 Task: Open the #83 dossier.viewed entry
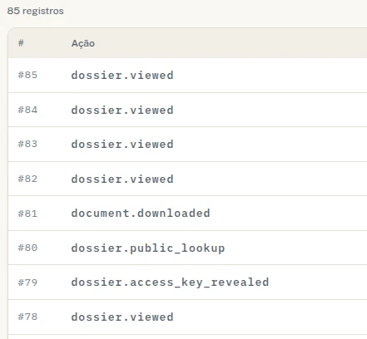coord(187,145)
